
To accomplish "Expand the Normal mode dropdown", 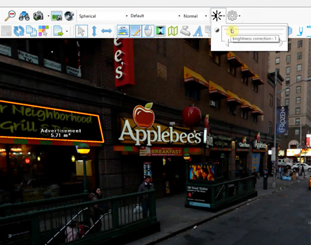I will (x=195, y=16).
